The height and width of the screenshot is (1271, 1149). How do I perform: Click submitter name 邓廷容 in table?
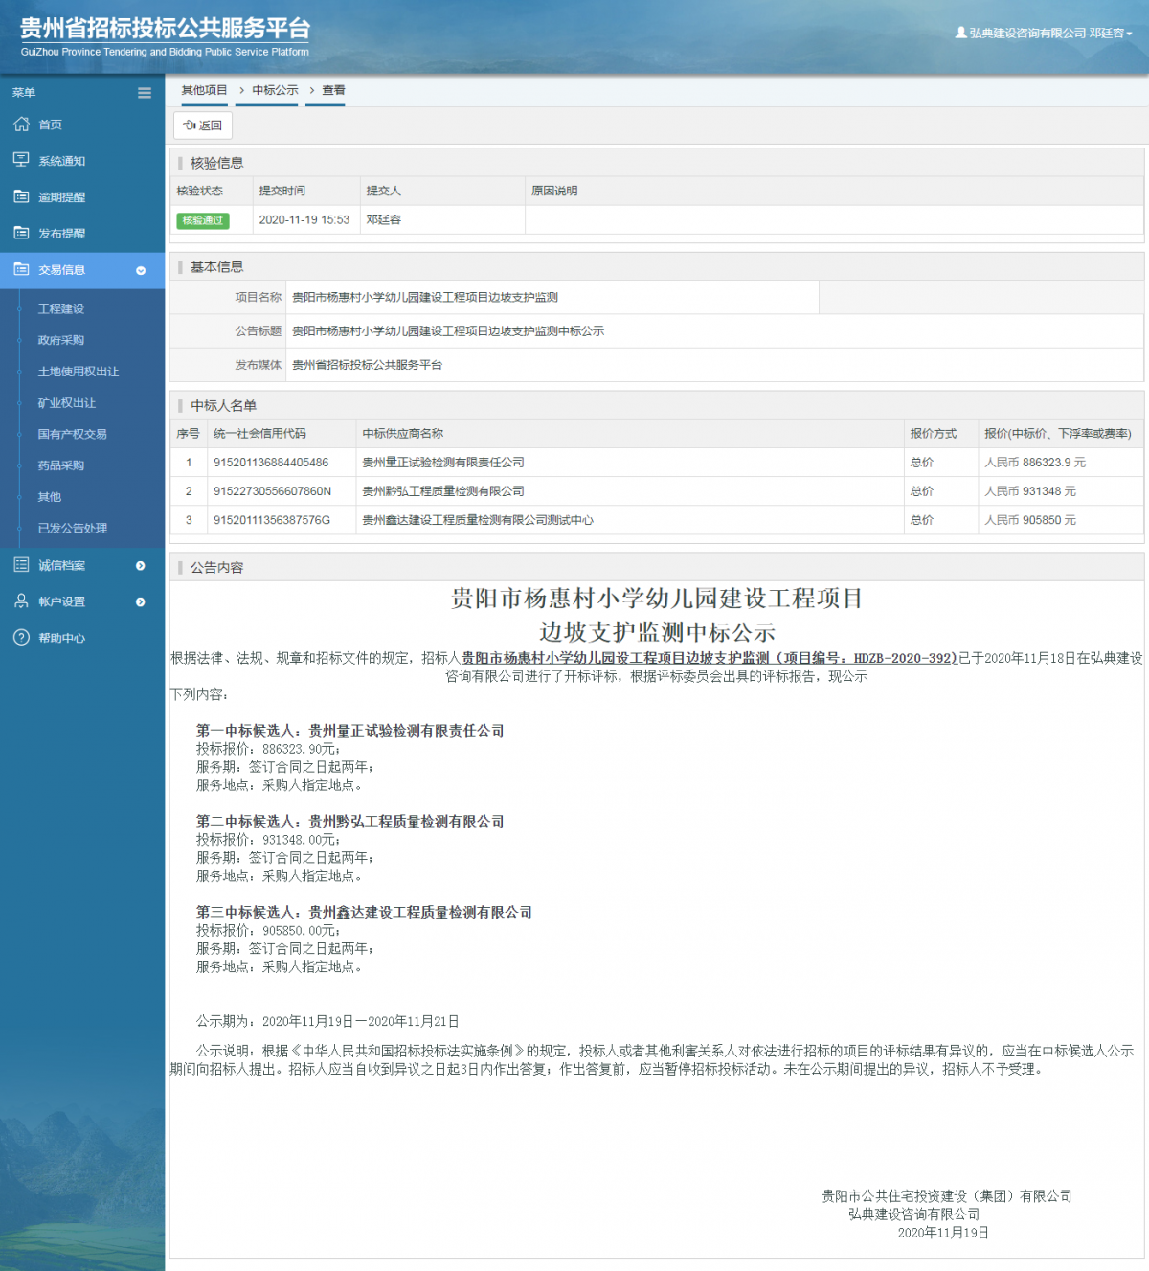tap(384, 219)
